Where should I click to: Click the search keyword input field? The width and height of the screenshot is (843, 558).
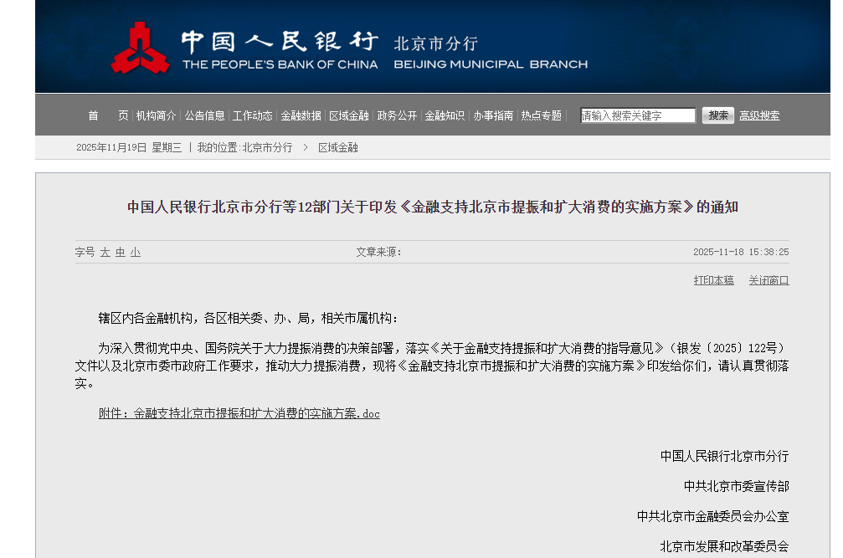tap(638, 115)
